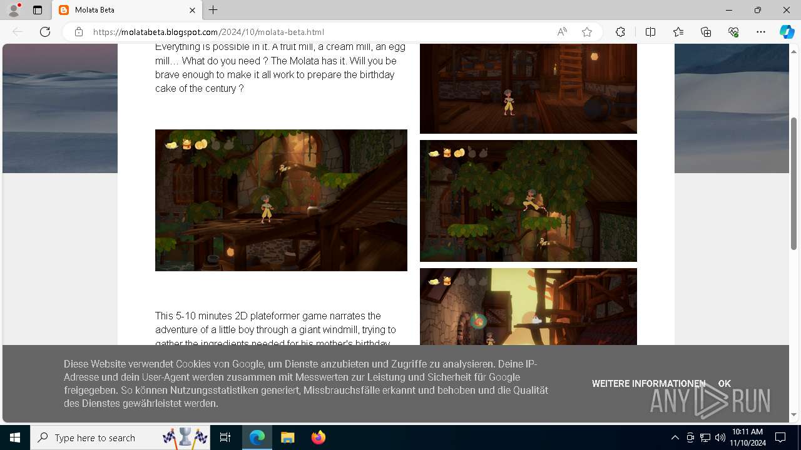Click WEITERE INFORMATIONEN link
The width and height of the screenshot is (801, 450).
point(648,384)
